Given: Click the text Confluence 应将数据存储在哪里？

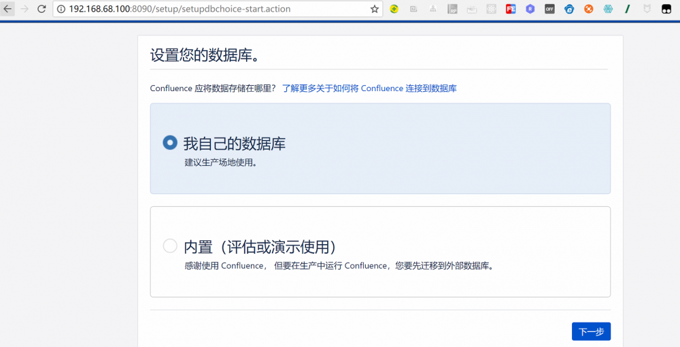Looking at the screenshot, I should pyautogui.click(x=213, y=88).
